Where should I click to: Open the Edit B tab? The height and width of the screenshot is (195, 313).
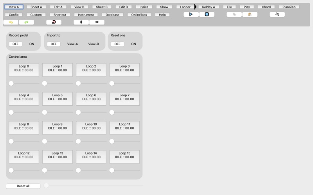coord(124,7)
